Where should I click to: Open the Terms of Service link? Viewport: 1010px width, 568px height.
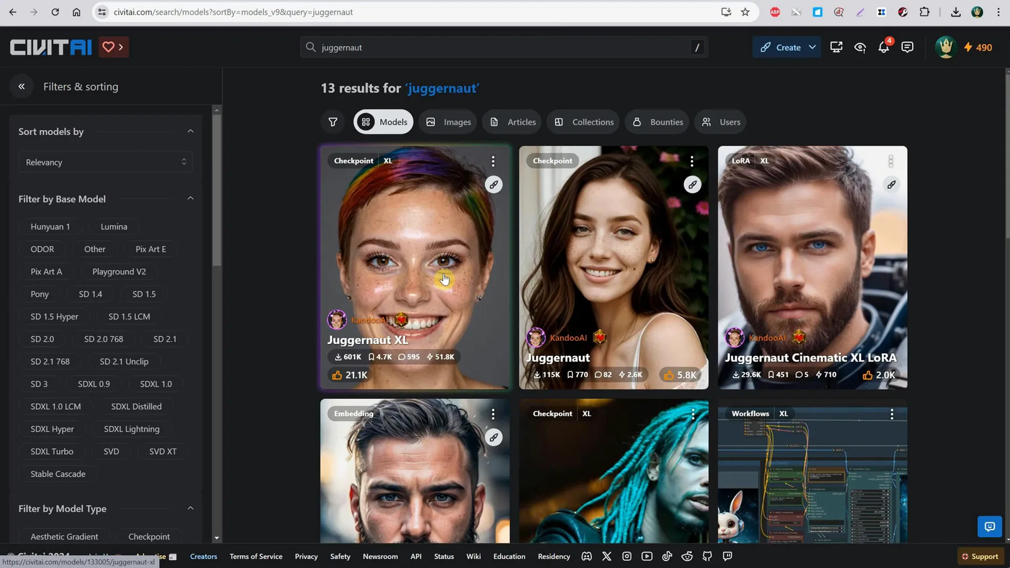(256, 556)
